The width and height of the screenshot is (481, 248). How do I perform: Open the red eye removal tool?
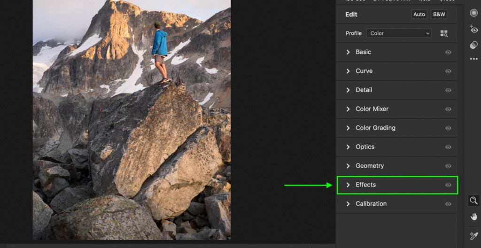pos(473,29)
